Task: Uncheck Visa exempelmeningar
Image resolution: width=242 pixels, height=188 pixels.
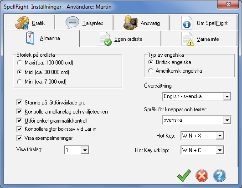Action: [x=19, y=138]
